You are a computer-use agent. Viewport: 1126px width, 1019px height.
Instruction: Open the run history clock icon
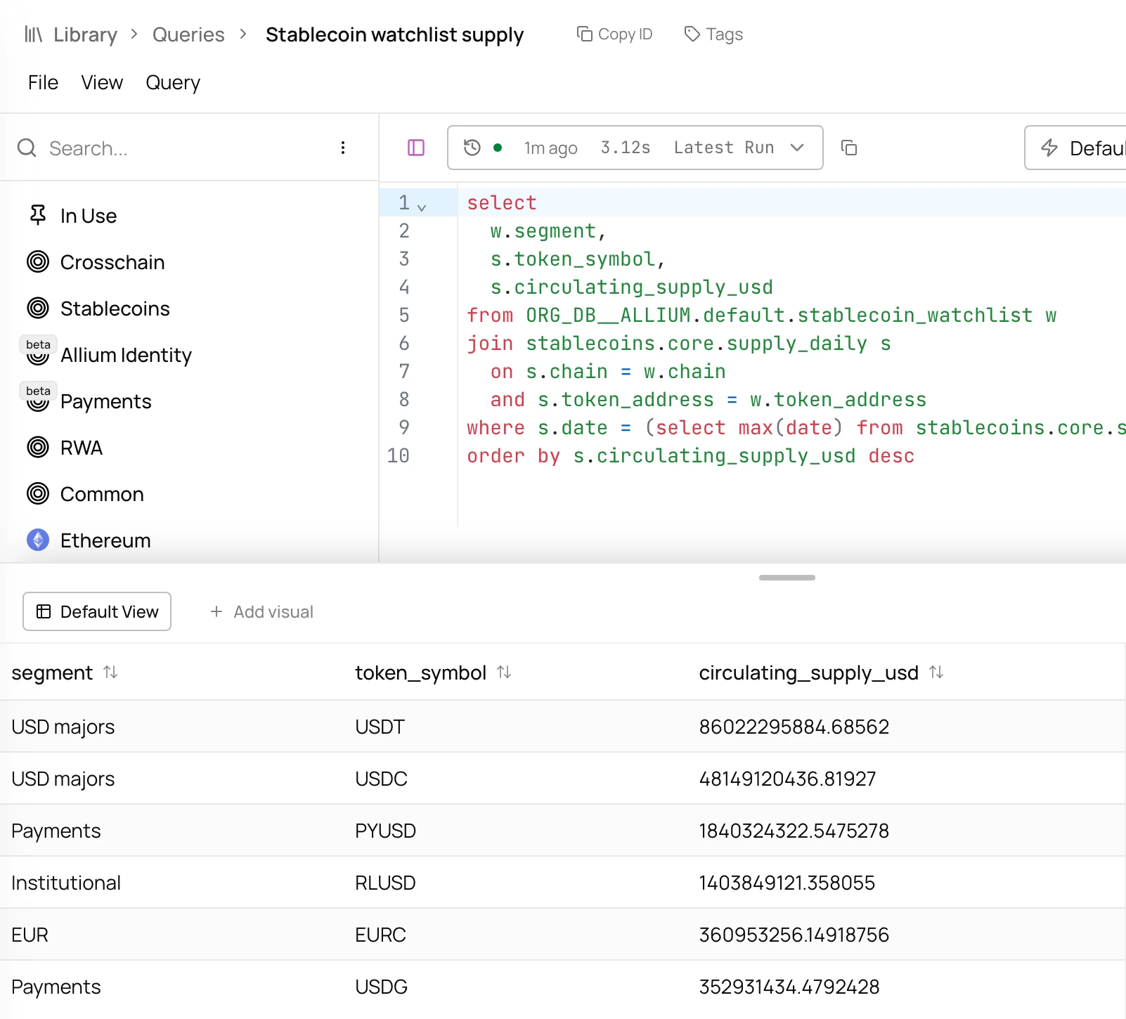472,148
